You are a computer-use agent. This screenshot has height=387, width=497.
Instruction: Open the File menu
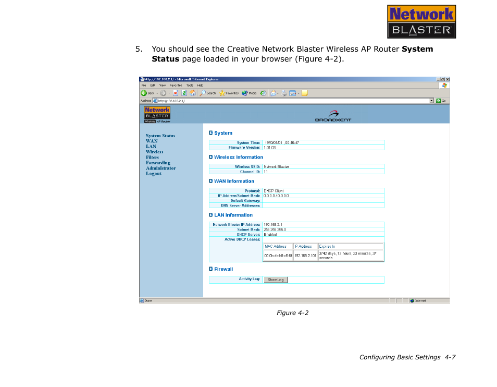click(x=144, y=86)
